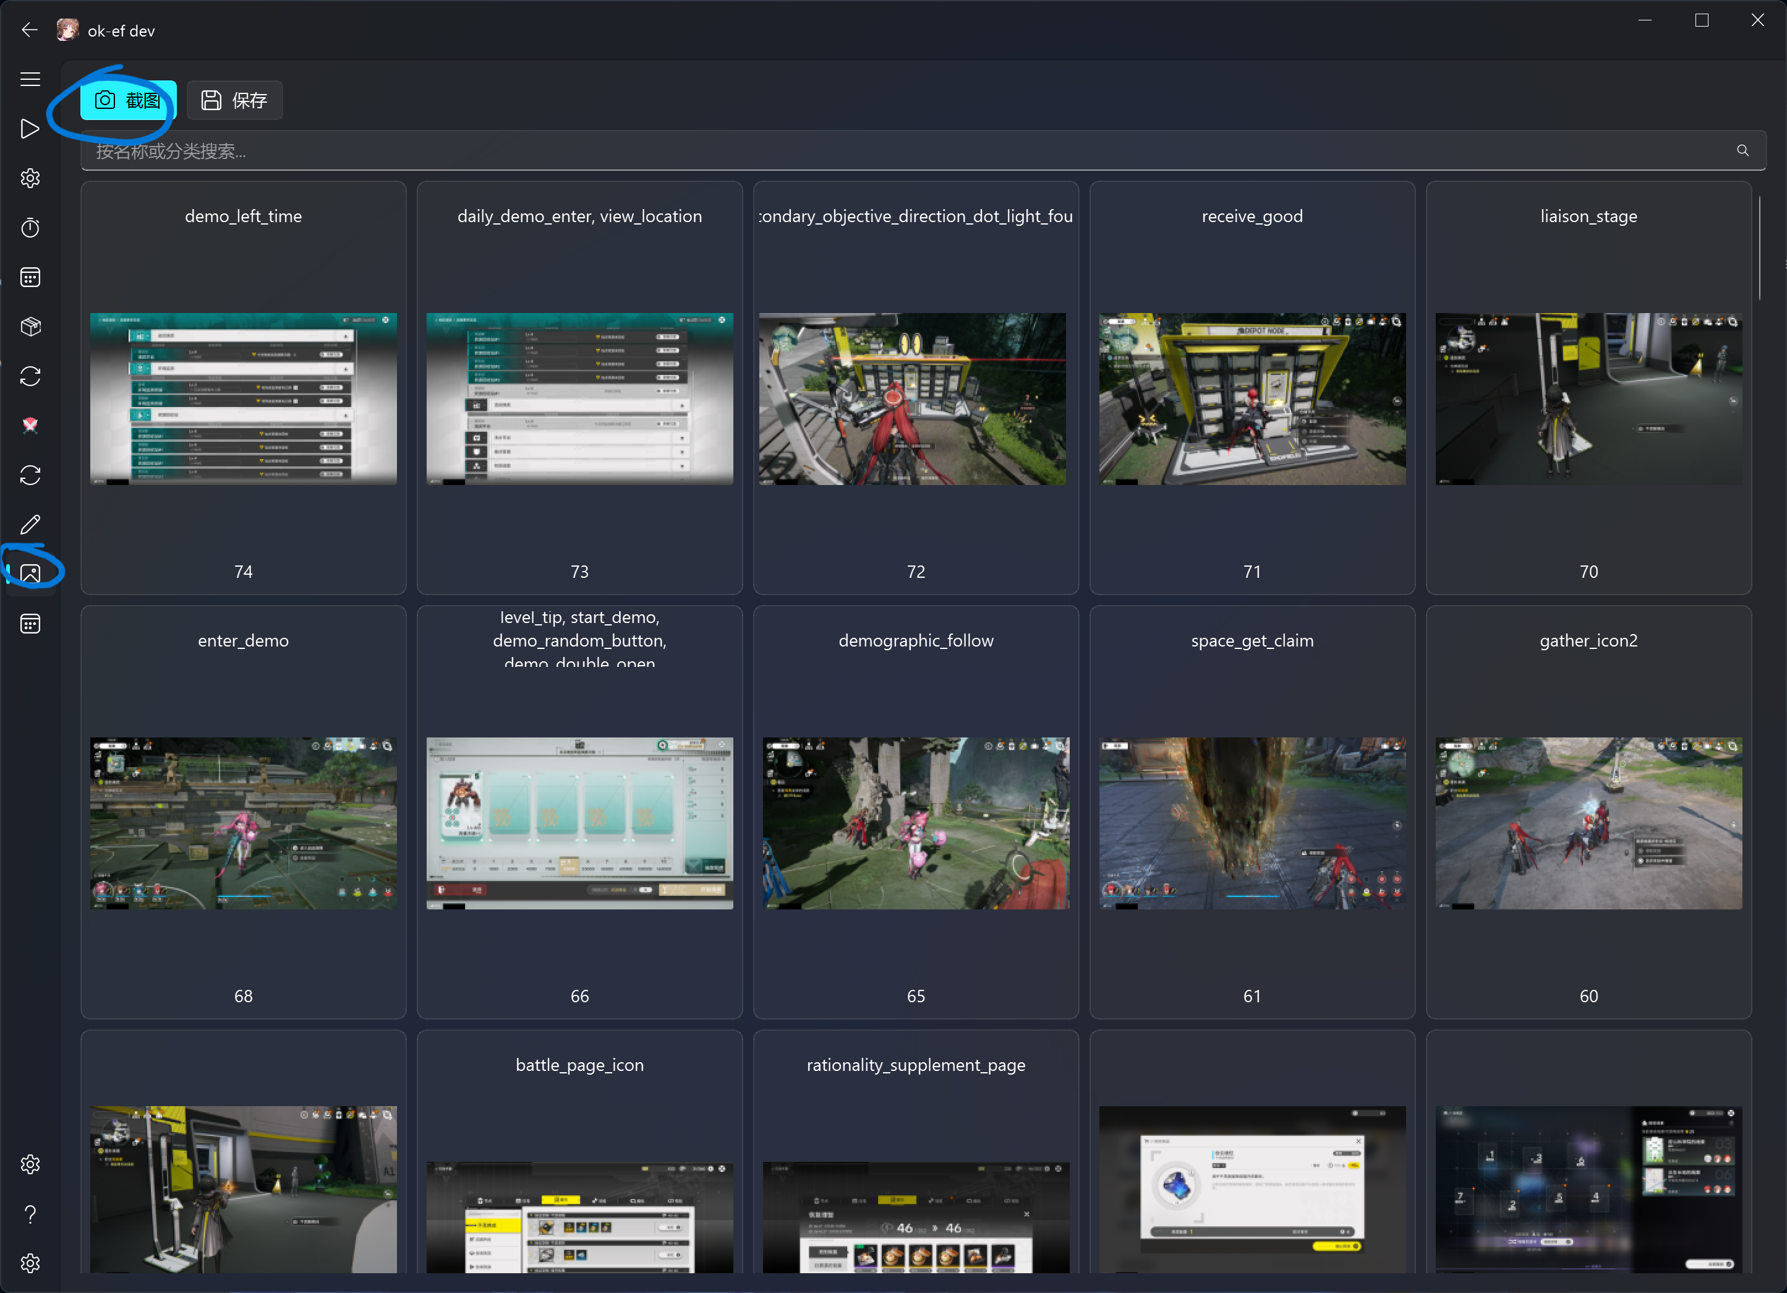This screenshot has width=1787, height=1293.
Task: Open gear icon below the play icon
Action: (30, 178)
